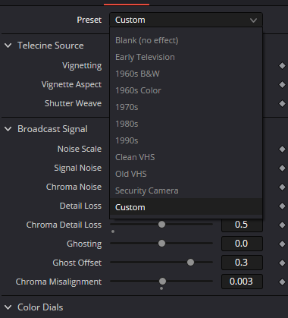Add keyframe for Detail Loss
288x318 pixels.
tap(282, 206)
